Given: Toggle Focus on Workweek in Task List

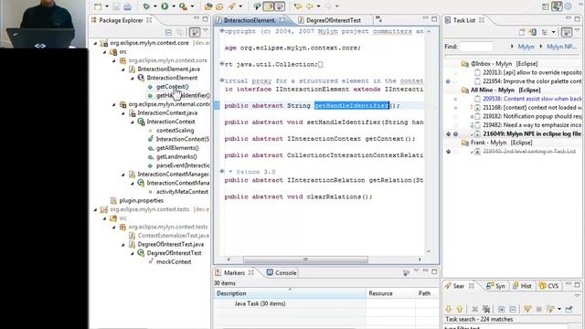Looking at the screenshot, I should pyautogui.click(x=567, y=33).
